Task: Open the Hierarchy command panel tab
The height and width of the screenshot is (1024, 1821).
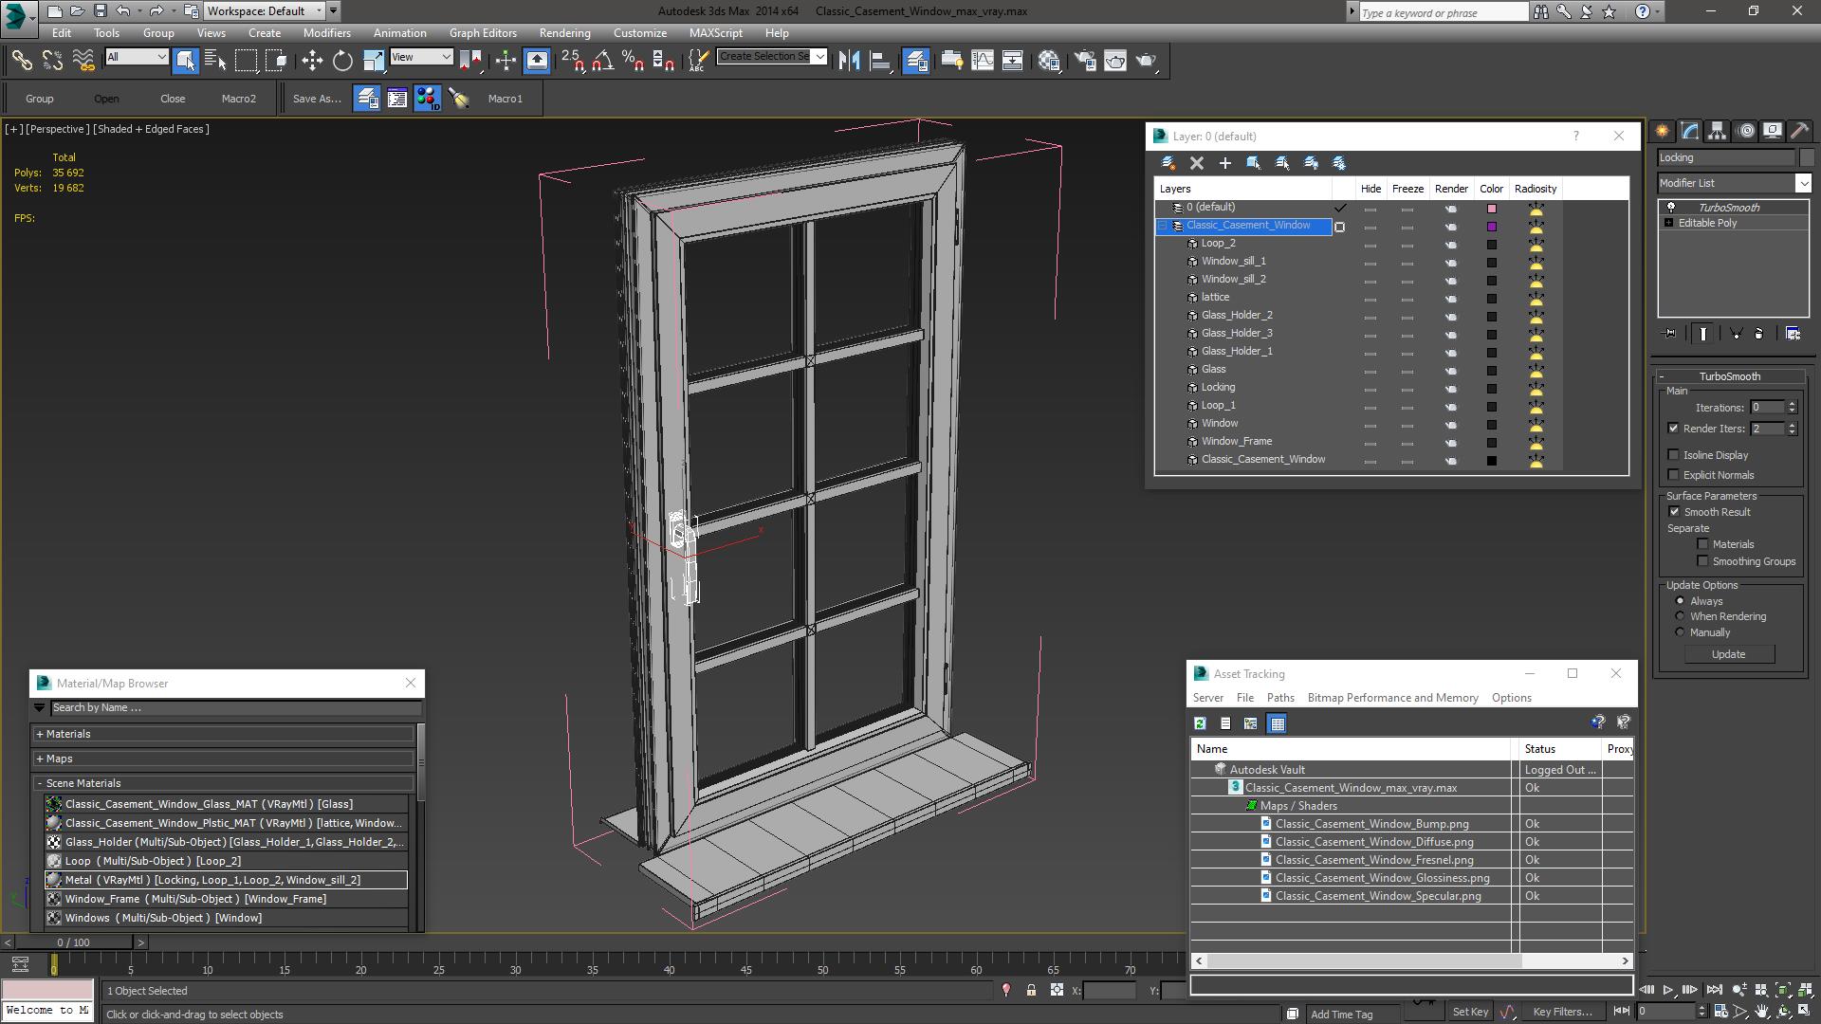Action: pos(1718,131)
